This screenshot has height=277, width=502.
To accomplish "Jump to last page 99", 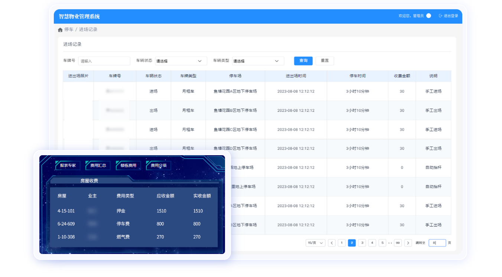I will (398, 243).
